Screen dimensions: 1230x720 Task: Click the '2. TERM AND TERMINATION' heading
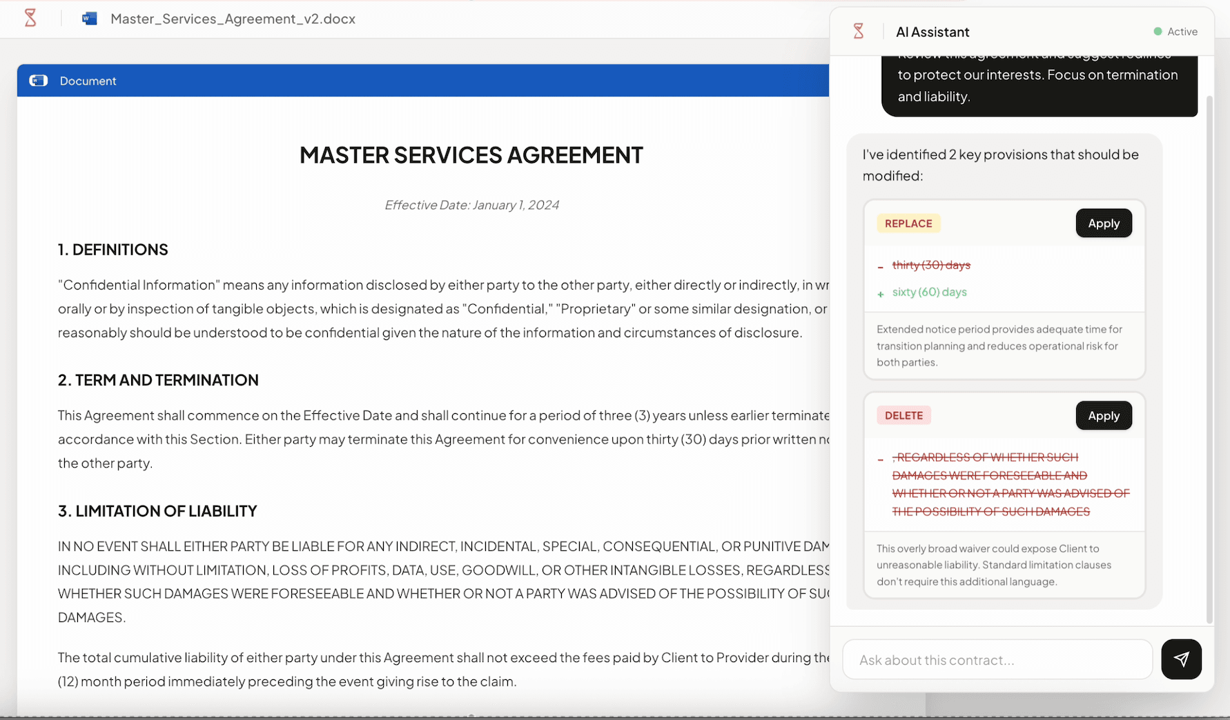point(158,380)
